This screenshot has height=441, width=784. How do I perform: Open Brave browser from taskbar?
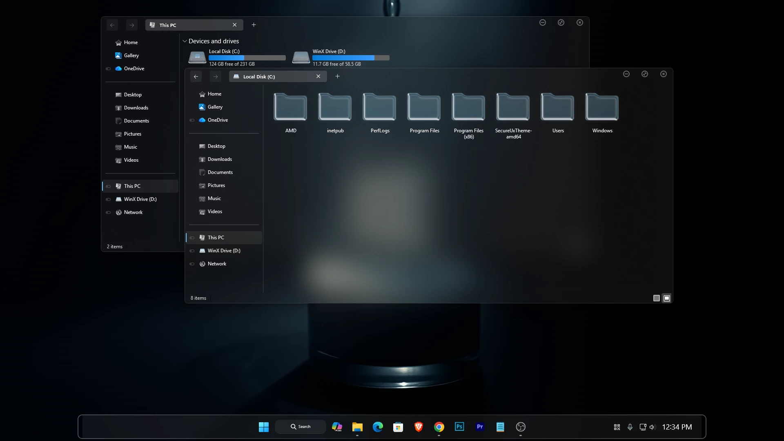tap(419, 427)
